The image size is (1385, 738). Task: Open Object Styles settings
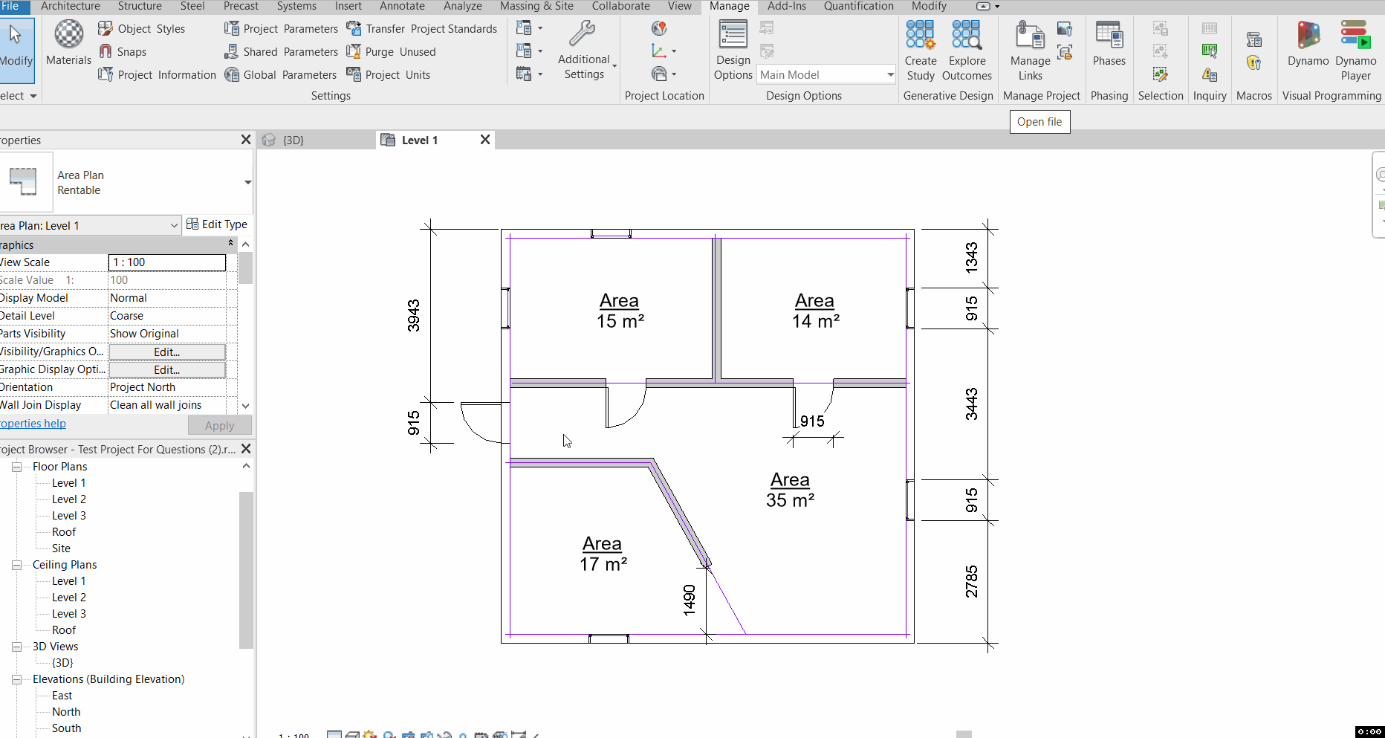tap(142, 29)
